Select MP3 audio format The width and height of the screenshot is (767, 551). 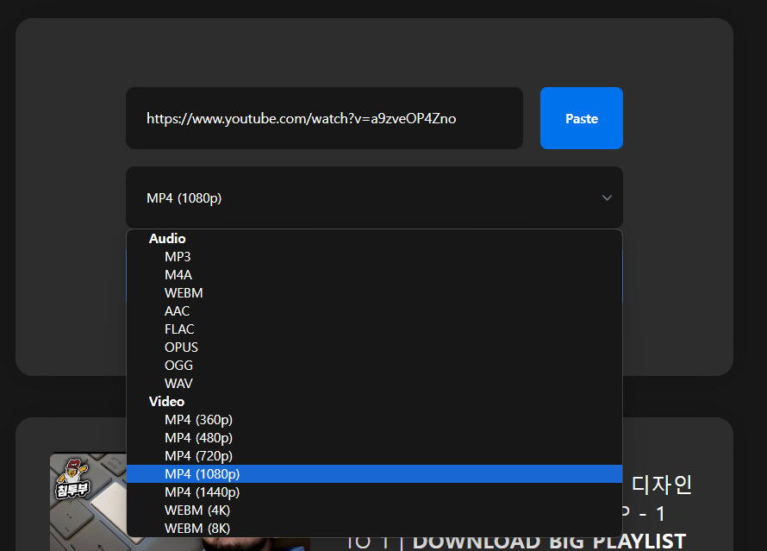click(374, 256)
